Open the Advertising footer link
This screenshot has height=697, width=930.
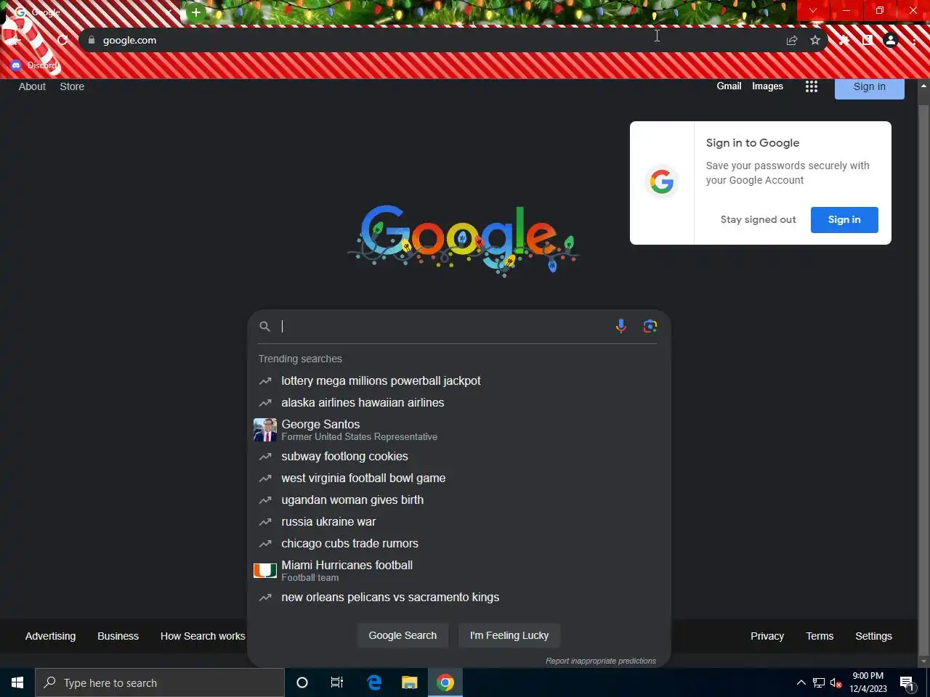point(50,636)
